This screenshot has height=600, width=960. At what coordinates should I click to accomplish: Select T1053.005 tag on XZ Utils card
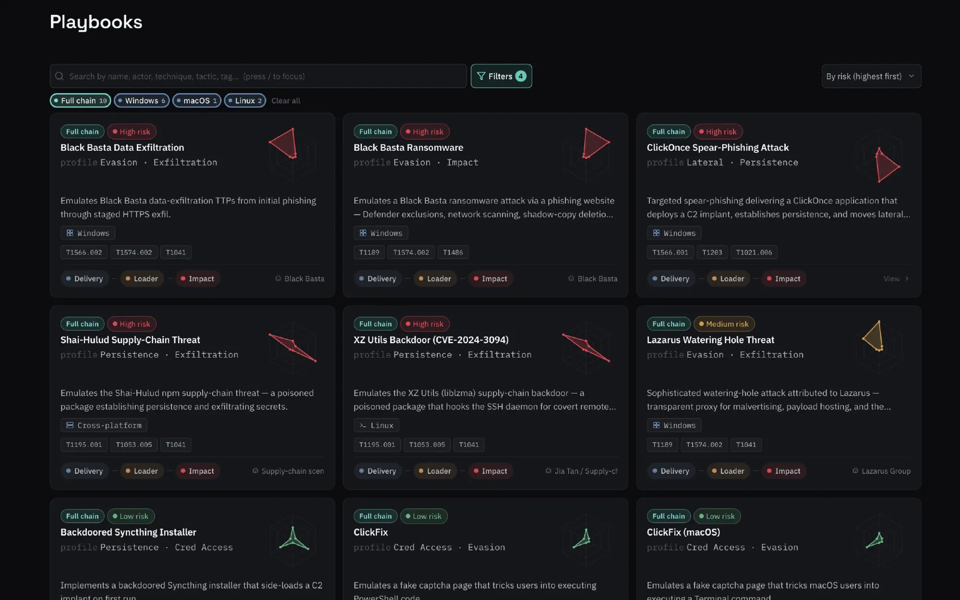coord(427,444)
